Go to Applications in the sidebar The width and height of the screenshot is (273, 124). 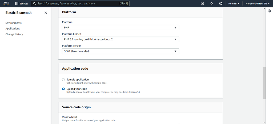point(13,28)
